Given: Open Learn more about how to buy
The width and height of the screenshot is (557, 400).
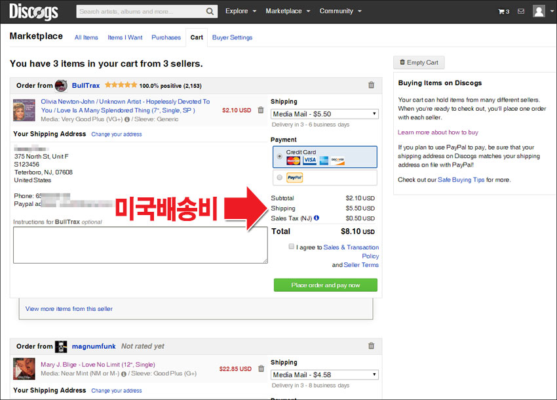Looking at the screenshot, I should (x=438, y=132).
